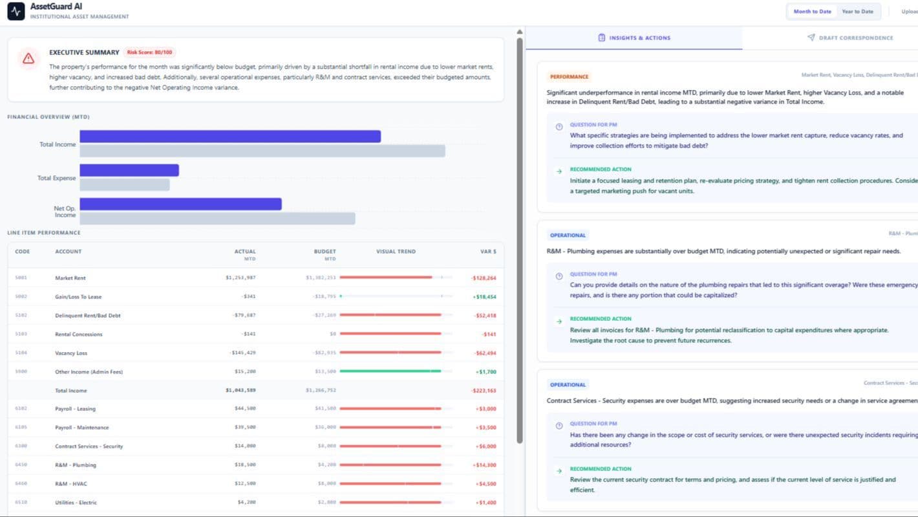Click the Upload button in header
Viewport: 918px width, 517px height.
pos(910,12)
